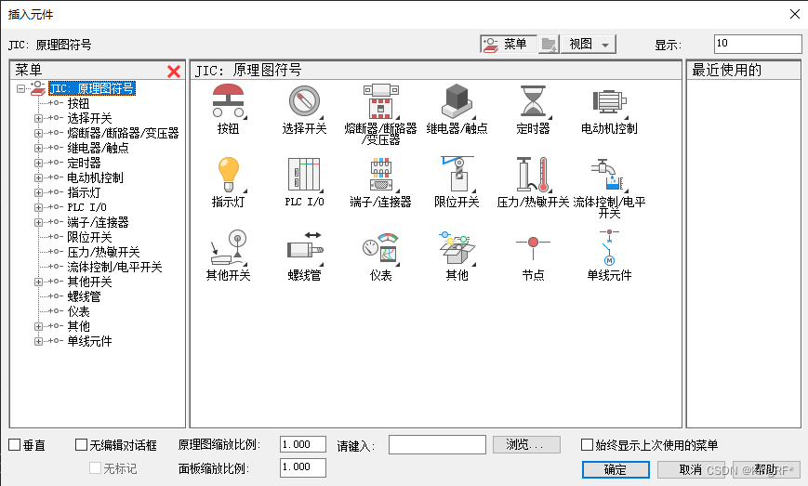Click the 取消 button
This screenshot has height=486, width=808.
(691, 469)
